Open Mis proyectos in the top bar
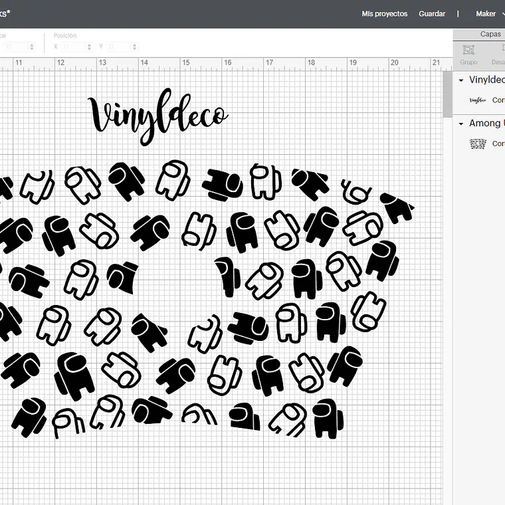This screenshot has height=505, width=505. (x=384, y=14)
